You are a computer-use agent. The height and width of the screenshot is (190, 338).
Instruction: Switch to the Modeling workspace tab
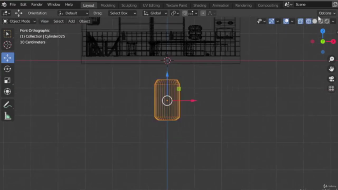tap(108, 5)
